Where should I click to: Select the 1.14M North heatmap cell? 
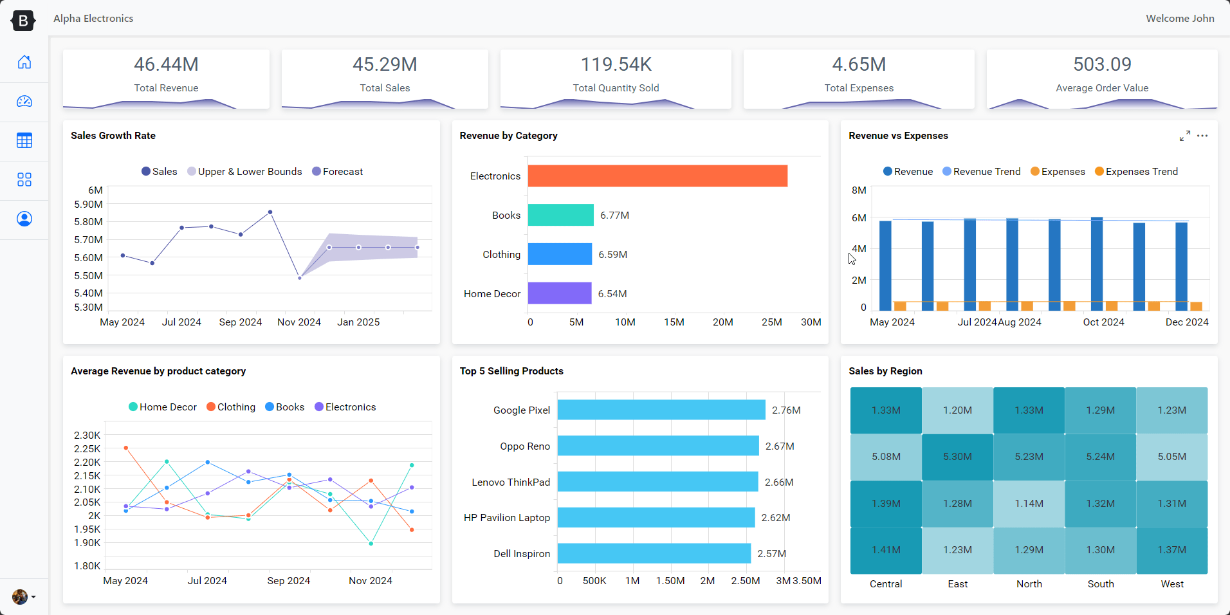pos(1029,504)
